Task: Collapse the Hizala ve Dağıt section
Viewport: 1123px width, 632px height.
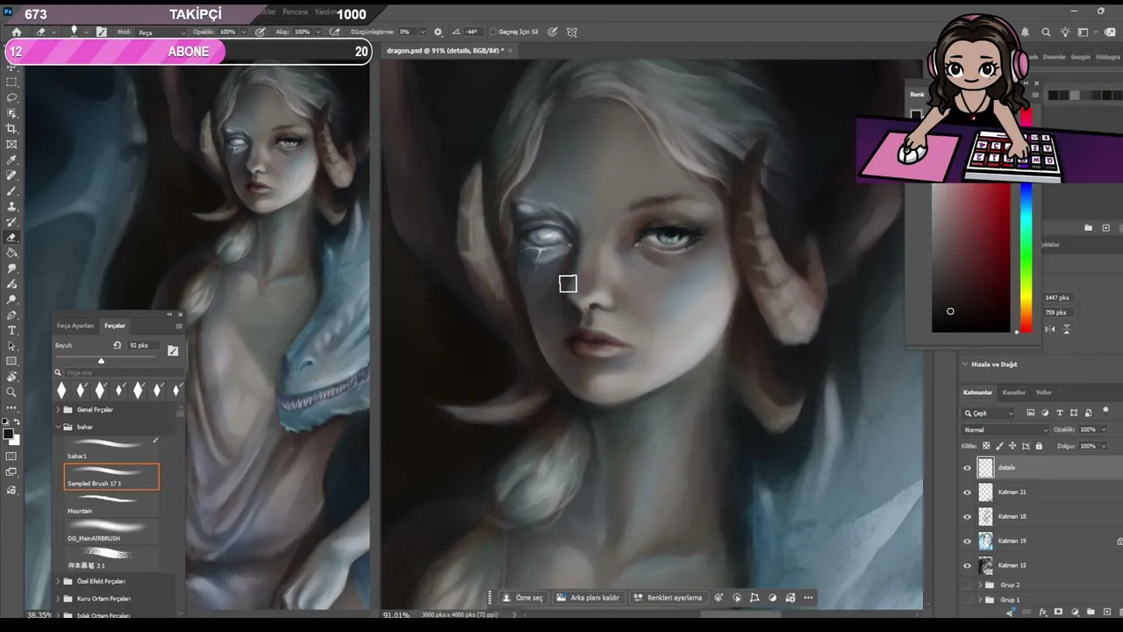Action: pos(965,364)
